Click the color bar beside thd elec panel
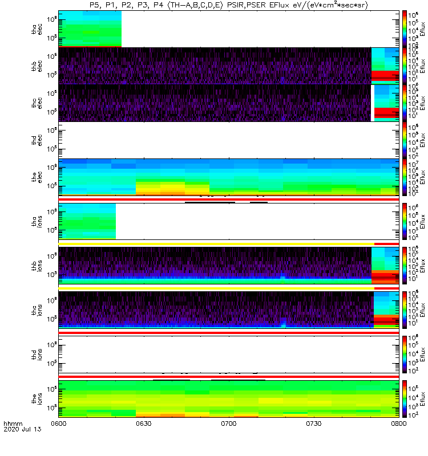Viewport: 428px width, 456px height. tap(405, 140)
